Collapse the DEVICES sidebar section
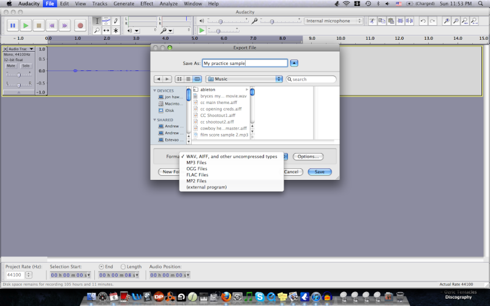This screenshot has width=490, height=306. 154,91
